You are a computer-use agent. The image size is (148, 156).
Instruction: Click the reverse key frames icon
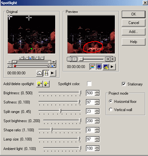[31, 58]
